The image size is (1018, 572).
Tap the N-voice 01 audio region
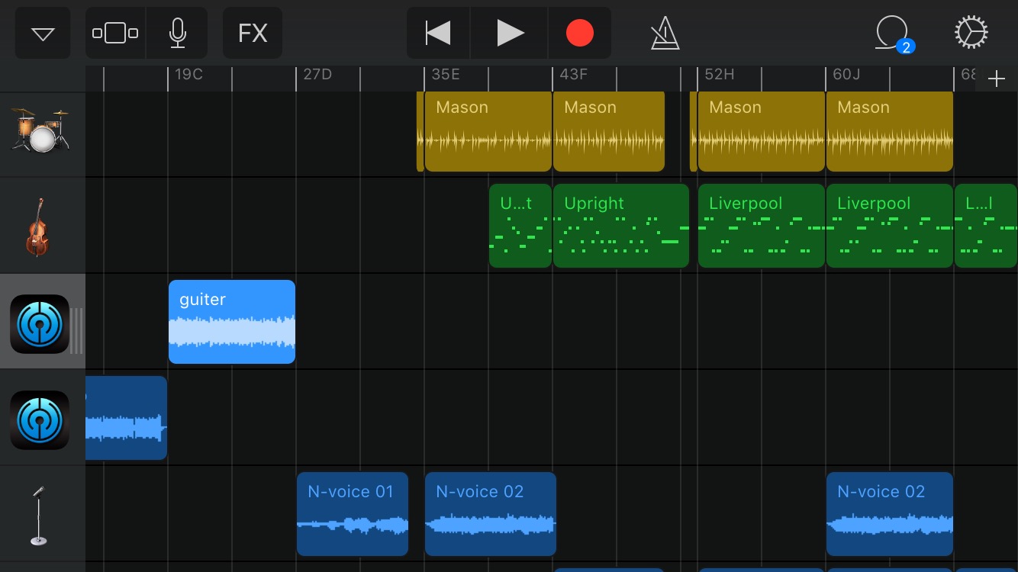pyautogui.click(x=352, y=514)
